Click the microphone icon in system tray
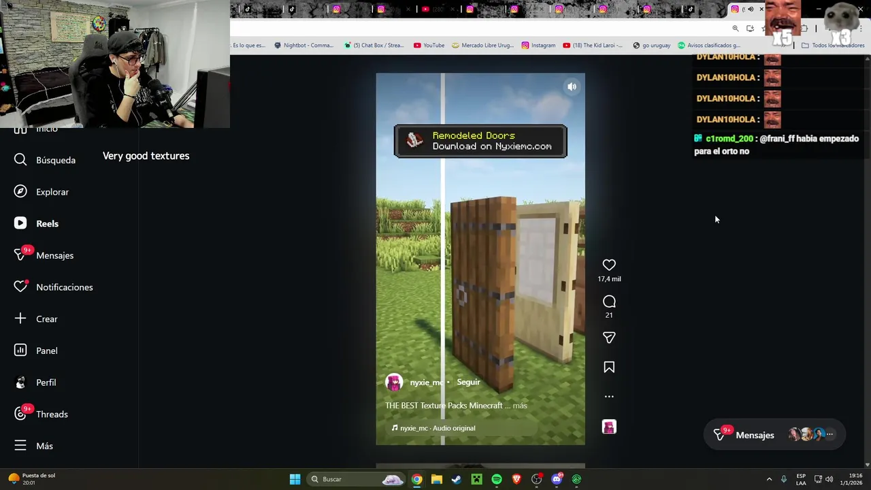 click(784, 479)
